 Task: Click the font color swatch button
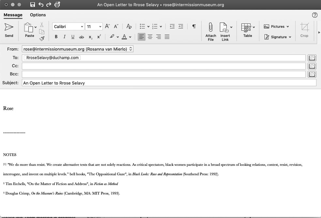point(124,37)
